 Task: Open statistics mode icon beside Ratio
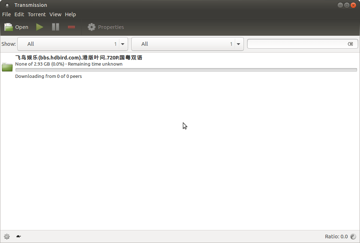pyautogui.click(x=353, y=237)
